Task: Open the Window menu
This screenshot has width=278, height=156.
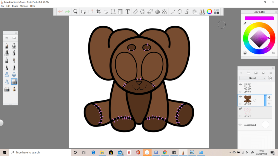Action: point(24,6)
